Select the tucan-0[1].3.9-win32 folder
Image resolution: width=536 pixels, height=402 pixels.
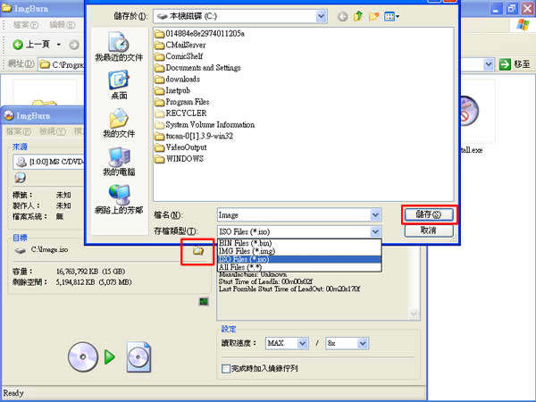[x=194, y=136]
